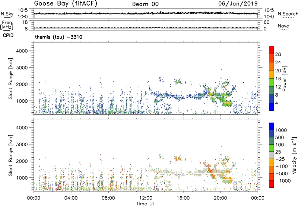Click the 'themis (tau) -3310' text
This screenshot has width=298, height=206.
(59, 37)
